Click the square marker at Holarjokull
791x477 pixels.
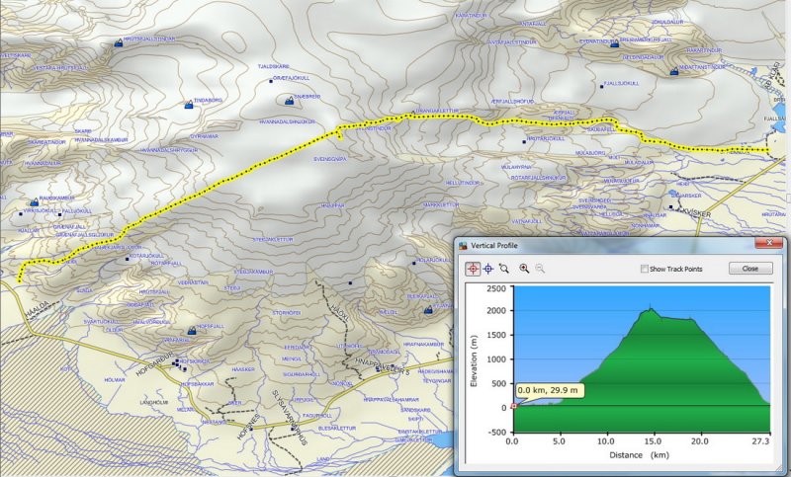(x=413, y=263)
